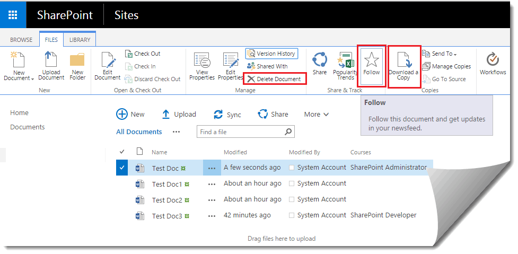Image resolution: width=518 pixels, height=254 pixels.
Task: Tick presence checkbox in the Test Doc2 row
Action: coord(292,199)
